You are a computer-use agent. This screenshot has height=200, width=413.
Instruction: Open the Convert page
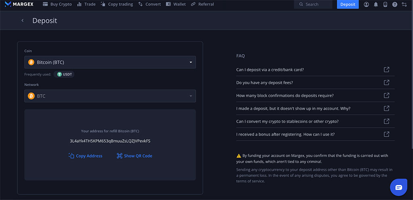click(x=149, y=4)
